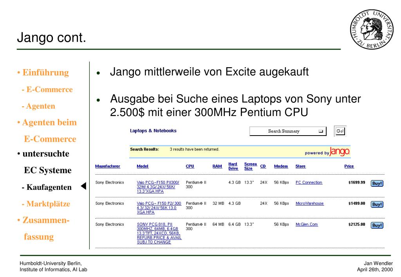Sort results by Manufacturer column header
Image resolution: width=401 pixels, height=277 pixels.
coord(107,166)
